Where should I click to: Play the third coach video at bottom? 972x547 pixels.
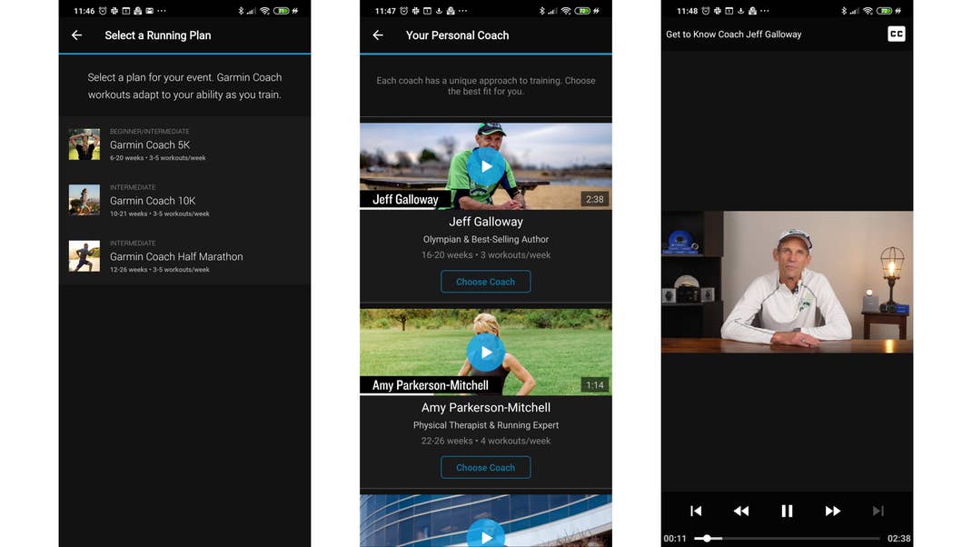pyautogui.click(x=486, y=536)
